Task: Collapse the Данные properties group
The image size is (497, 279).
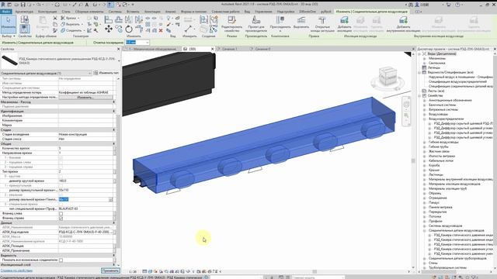Action: click(x=114, y=222)
